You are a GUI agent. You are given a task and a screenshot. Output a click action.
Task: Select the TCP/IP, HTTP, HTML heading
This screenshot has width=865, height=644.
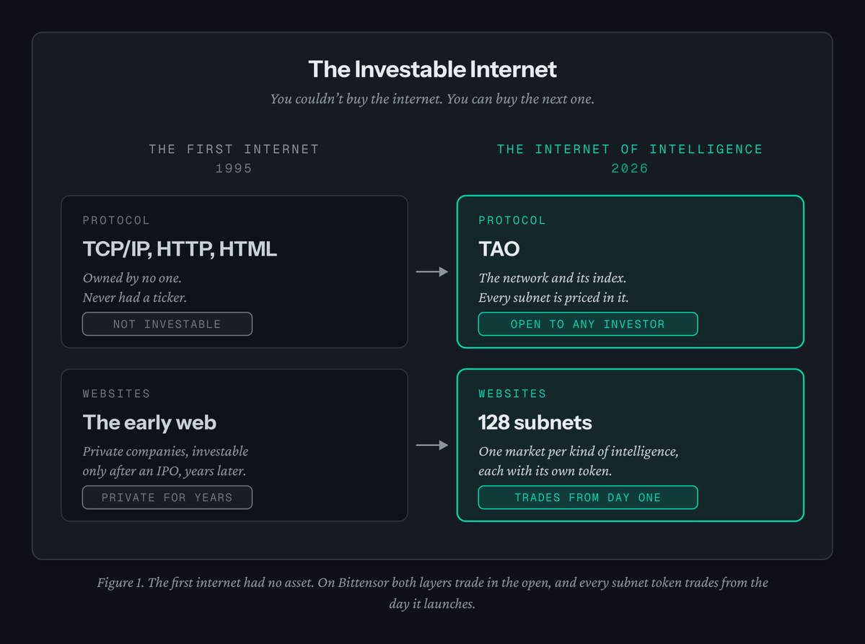click(180, 249)
